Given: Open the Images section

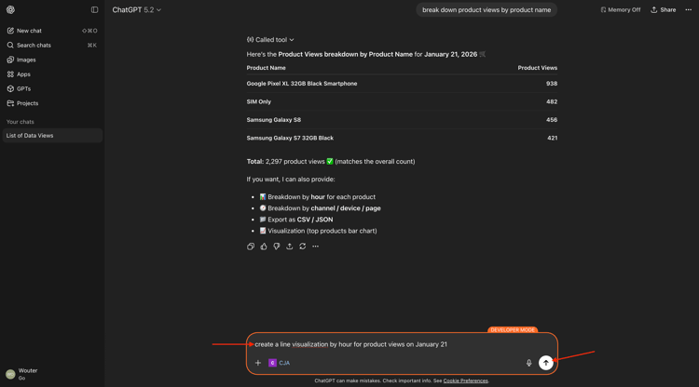Looking at the screenshot, I should [52, 60].
